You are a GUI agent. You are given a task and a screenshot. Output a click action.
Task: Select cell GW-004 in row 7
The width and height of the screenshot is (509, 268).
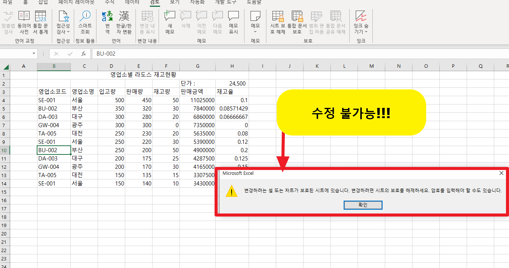[54, 125]
